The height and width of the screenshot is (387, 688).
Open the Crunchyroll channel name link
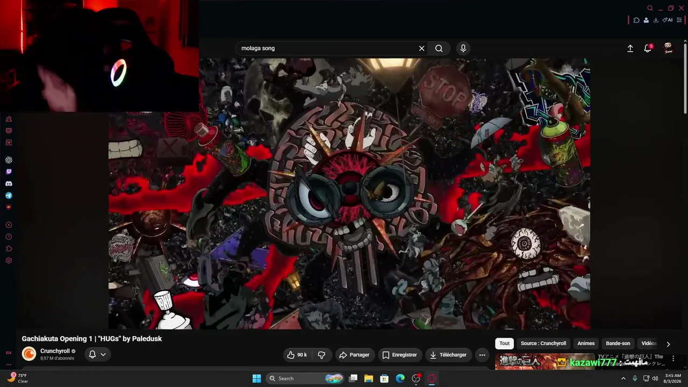coord(55,351)
